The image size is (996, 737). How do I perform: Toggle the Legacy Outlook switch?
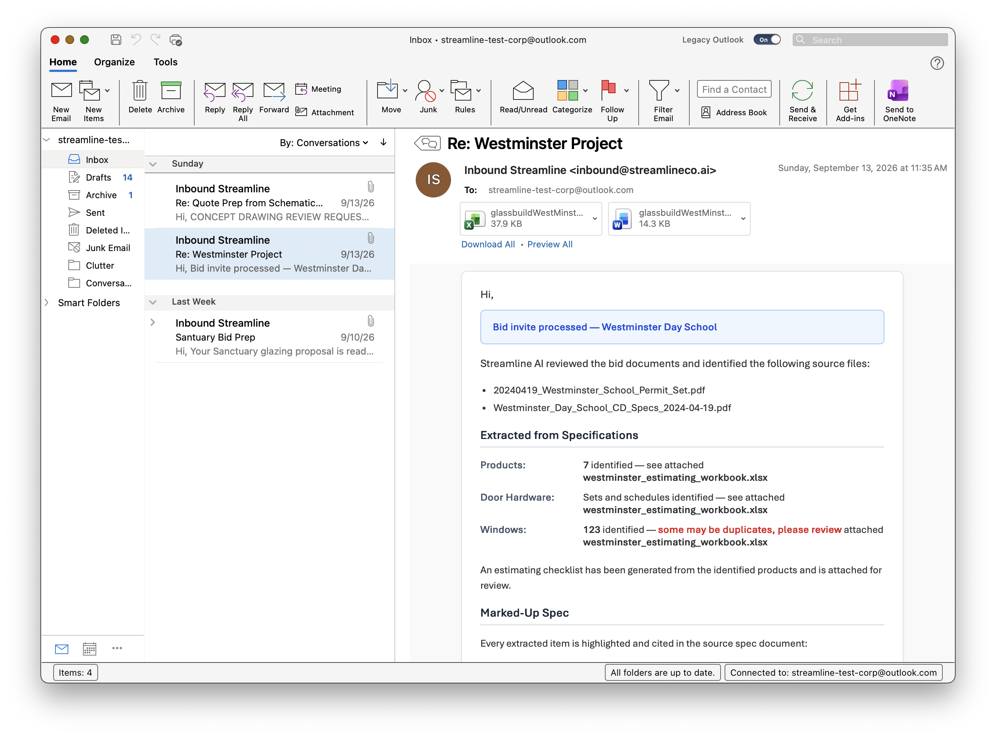(766, 40)
